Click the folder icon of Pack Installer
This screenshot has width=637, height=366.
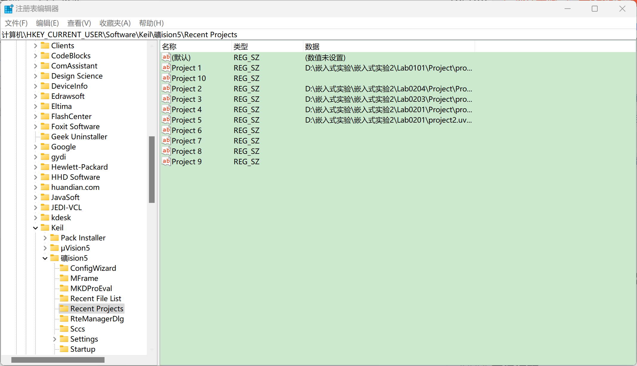55,238
